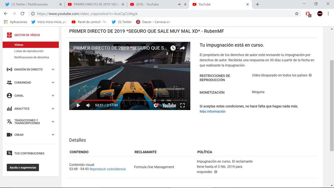This screenshot has width=334, height=188.
Task: Play the video with the play button
Action: coord(78,105)
